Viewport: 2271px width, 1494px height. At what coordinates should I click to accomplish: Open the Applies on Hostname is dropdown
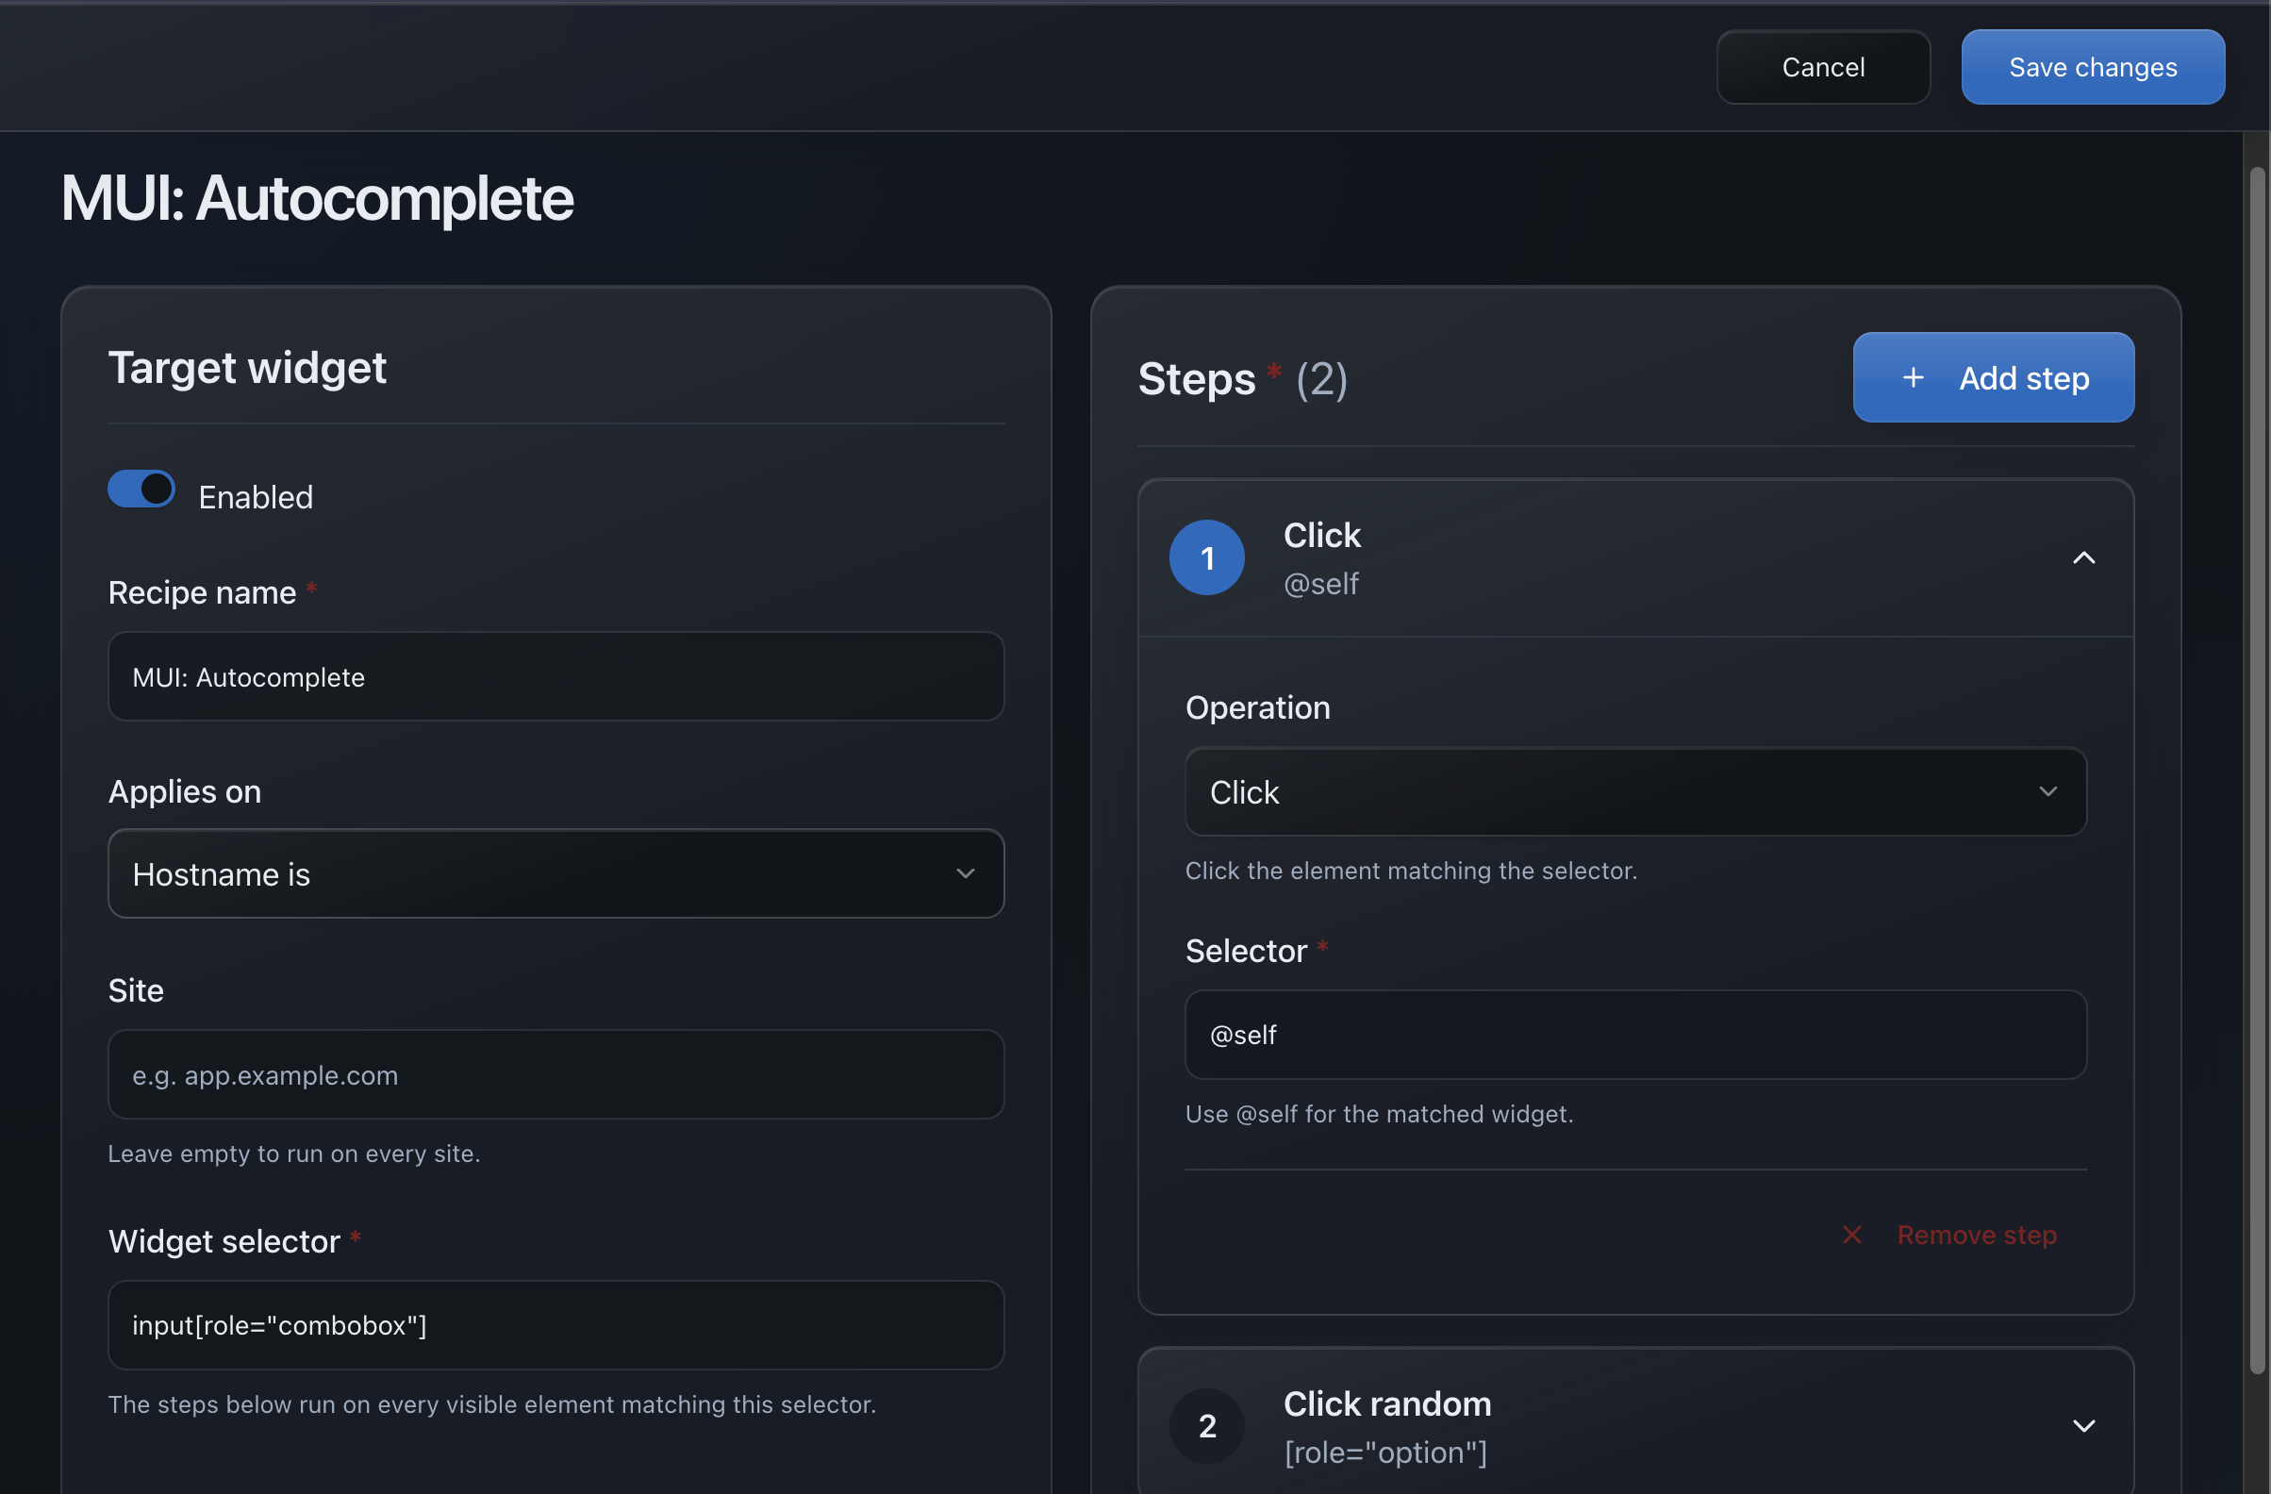pyautogui.click(x=555, y=874)
